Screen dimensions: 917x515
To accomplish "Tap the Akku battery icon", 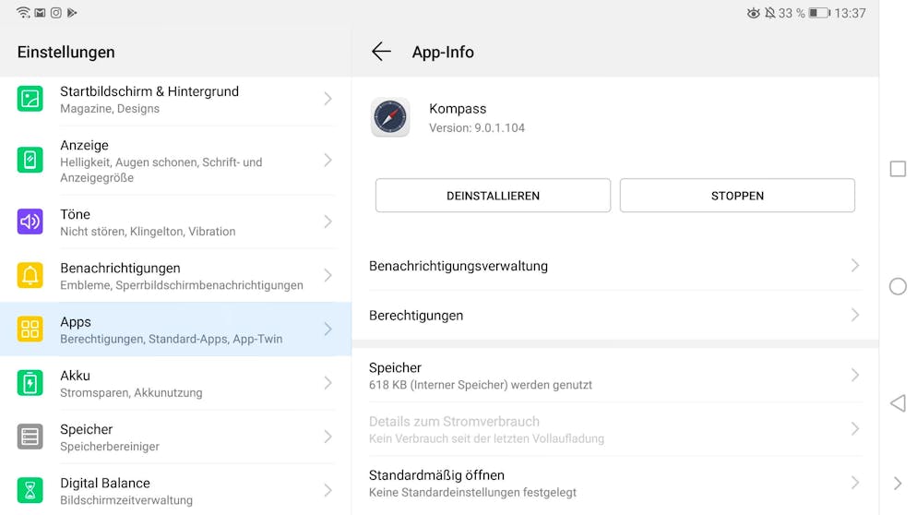I will coord(30,383).
